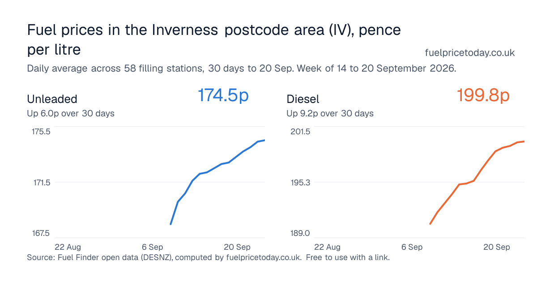Click the 201.5 axis label on diesel chart
Image resolution: width=537 pixels, height=282 pixels.
[301, 132]
